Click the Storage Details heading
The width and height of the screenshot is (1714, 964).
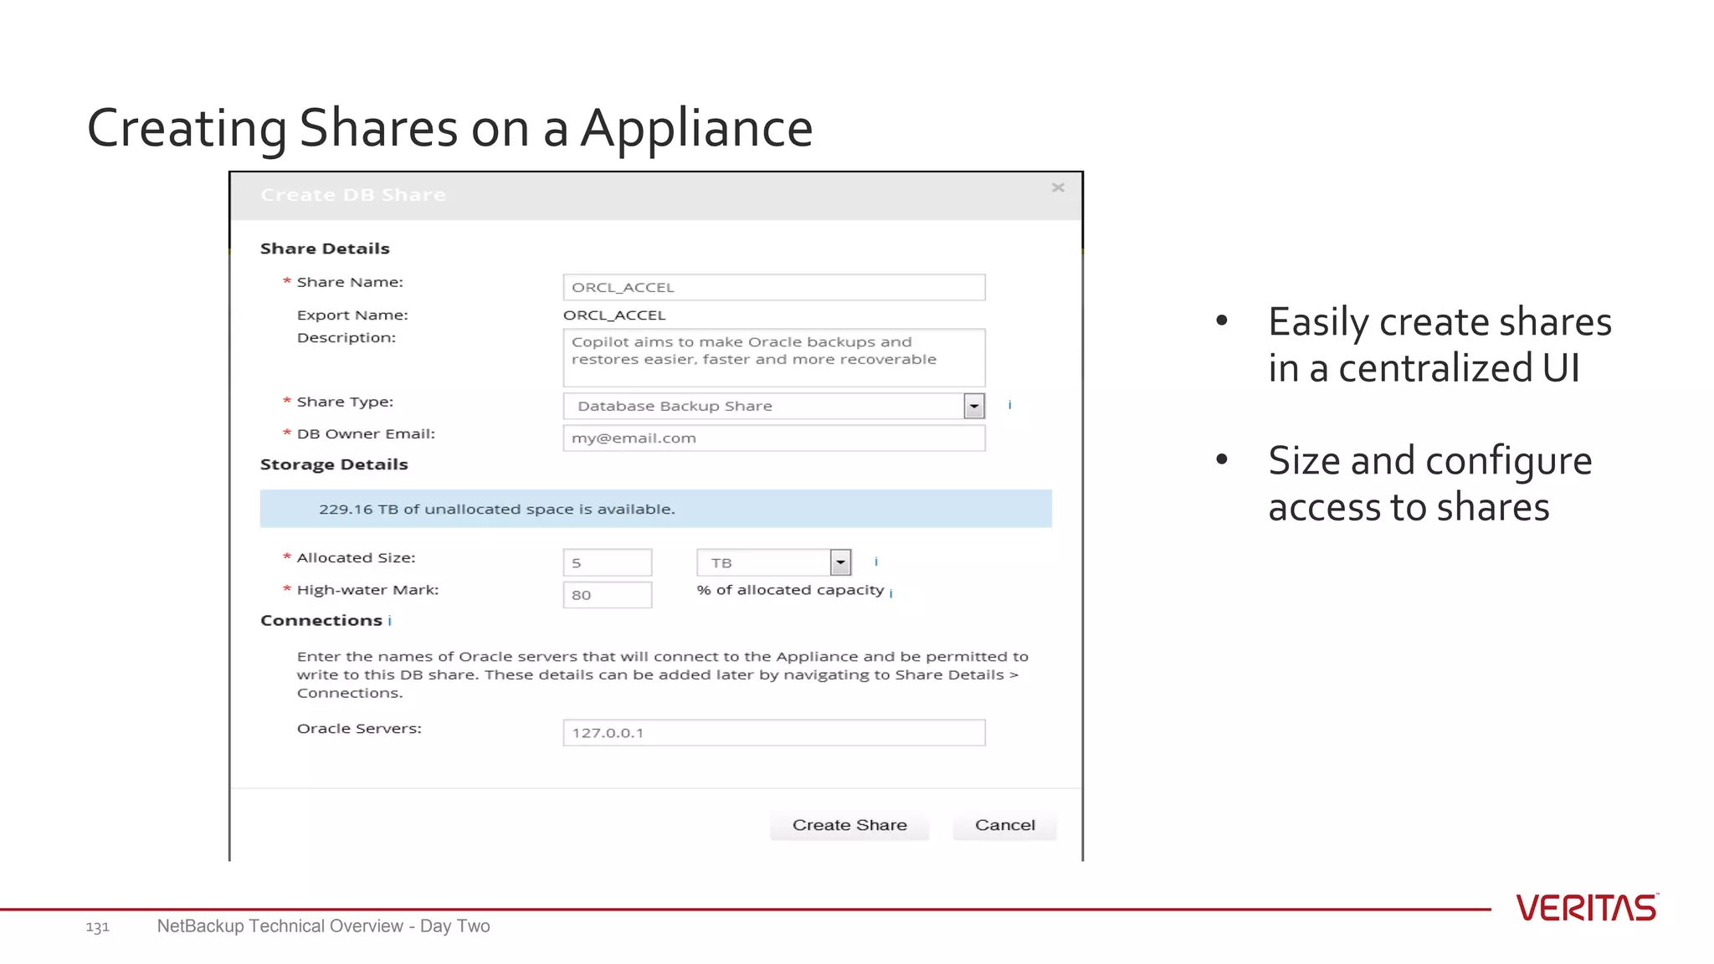pos(334,464)
